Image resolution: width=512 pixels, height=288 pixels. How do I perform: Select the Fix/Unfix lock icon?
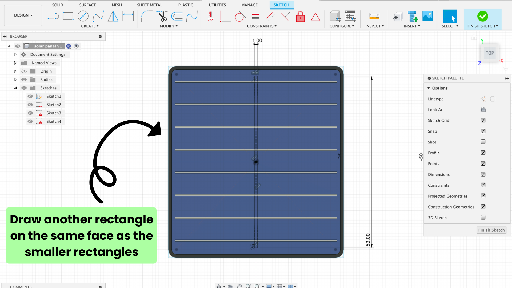click(300, 16)
